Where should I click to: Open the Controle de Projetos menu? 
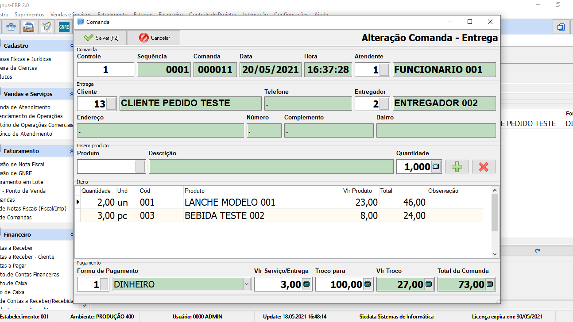click(213, 15)
